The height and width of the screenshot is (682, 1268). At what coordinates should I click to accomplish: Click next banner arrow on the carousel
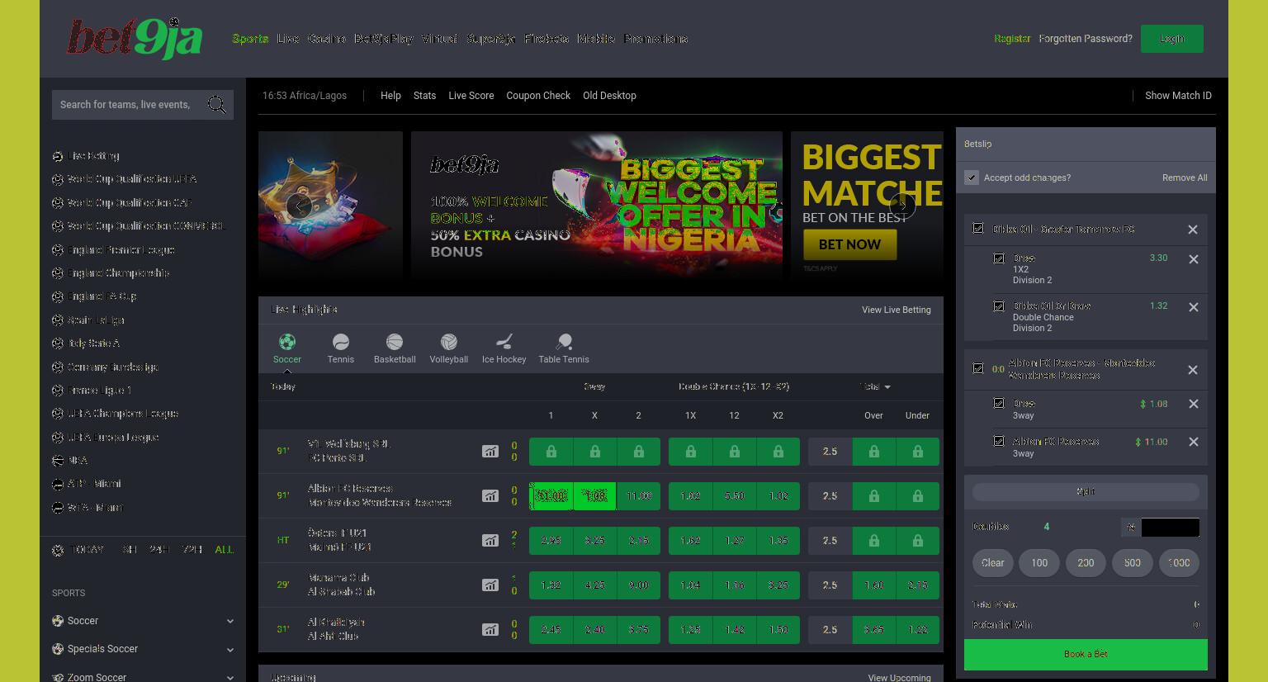point(902,206)
